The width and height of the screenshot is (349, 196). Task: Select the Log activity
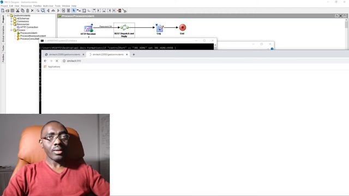pos(159,29)
